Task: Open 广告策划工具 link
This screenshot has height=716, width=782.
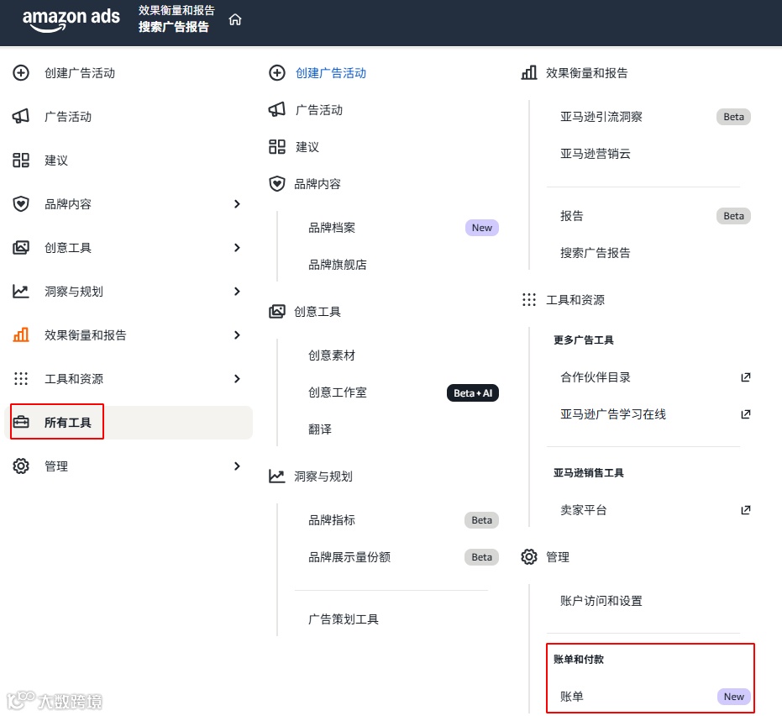Action: tap(344, 619)
